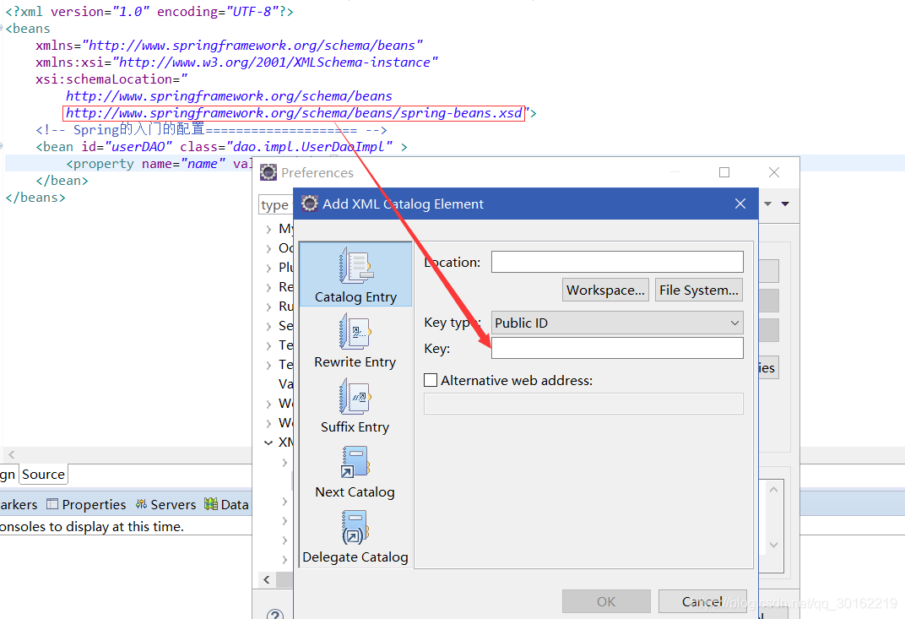Select the Rewrite Entry icon
Screen dimensions: 905x619
point(355,332)
